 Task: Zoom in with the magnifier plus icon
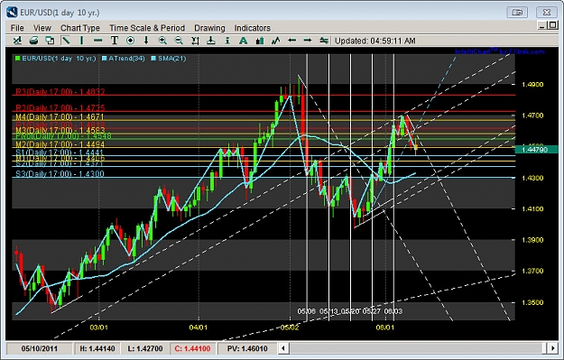coord(162,41)
